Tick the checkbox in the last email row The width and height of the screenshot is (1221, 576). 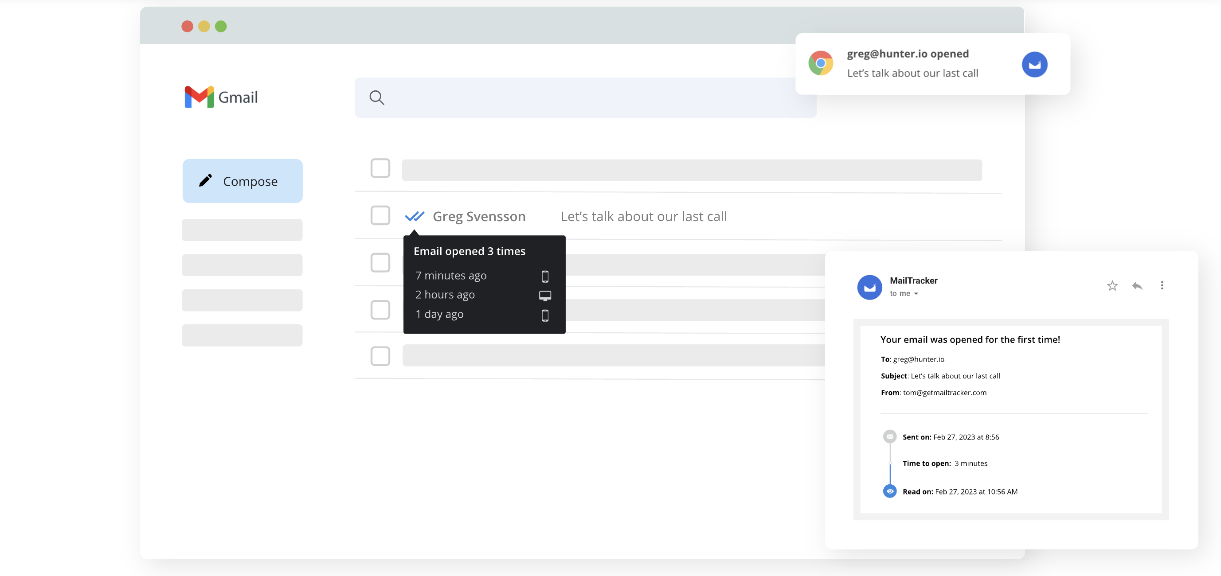380,356
